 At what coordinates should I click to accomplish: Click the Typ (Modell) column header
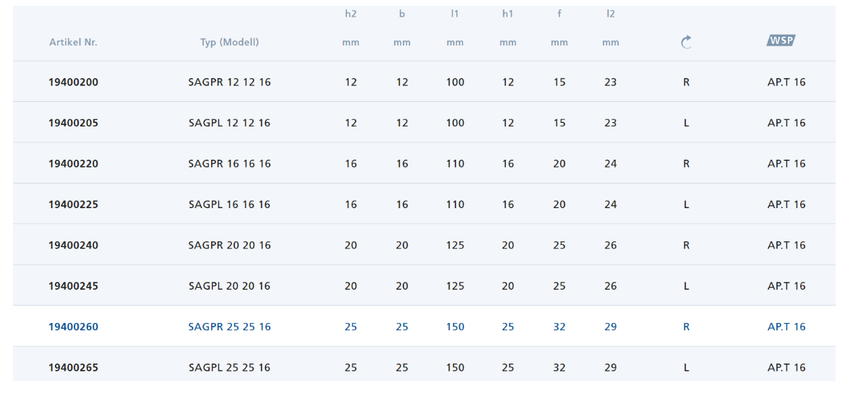(x=230, y=43)
